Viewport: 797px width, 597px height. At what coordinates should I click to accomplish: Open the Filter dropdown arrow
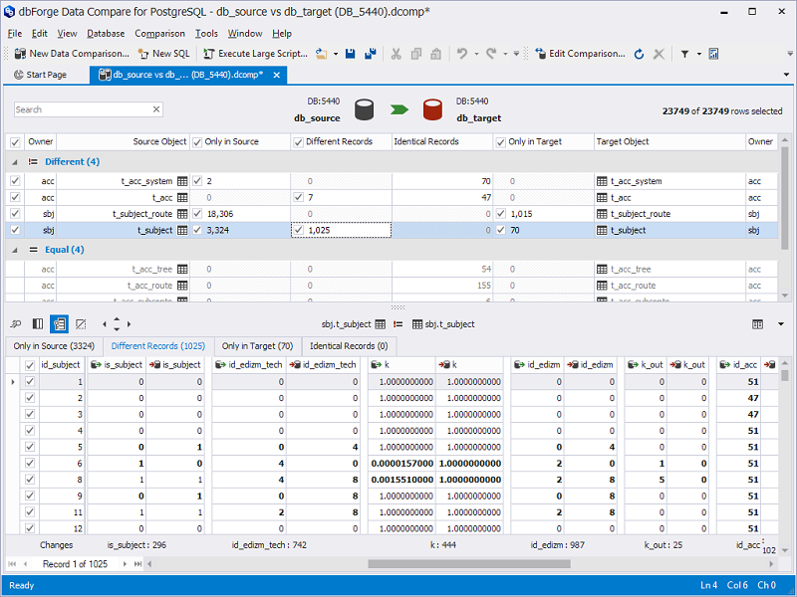coord(699,54)
